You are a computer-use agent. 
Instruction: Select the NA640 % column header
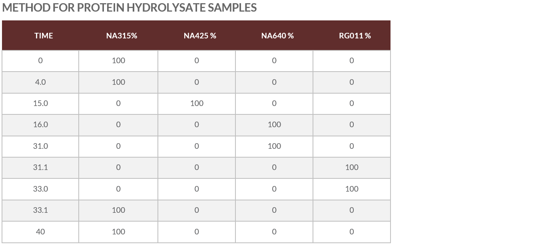(x=277, y=36)
